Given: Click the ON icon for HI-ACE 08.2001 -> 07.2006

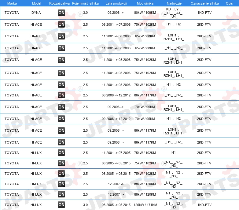Looking at the screenshot, I should pyautogui.click(x=61, y=24).
